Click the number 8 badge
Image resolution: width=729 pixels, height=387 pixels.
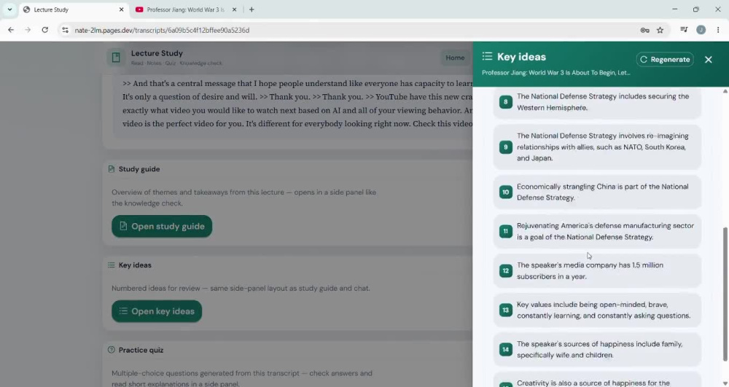pyautogui.click(x=505, y=102)
